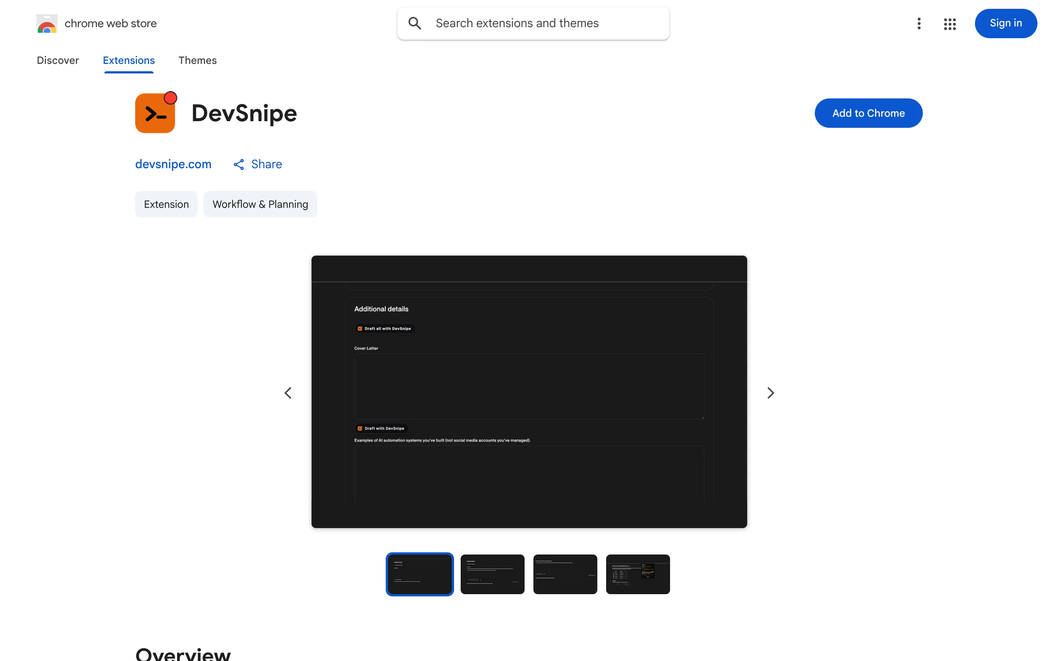The image size is (1058, 661).
Task: Click the Chrome Web Store logo icon
Action: [x=47, y=24]
